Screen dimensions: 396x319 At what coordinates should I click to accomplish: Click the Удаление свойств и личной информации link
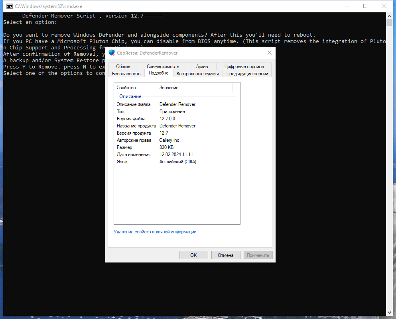coord(155,232)
